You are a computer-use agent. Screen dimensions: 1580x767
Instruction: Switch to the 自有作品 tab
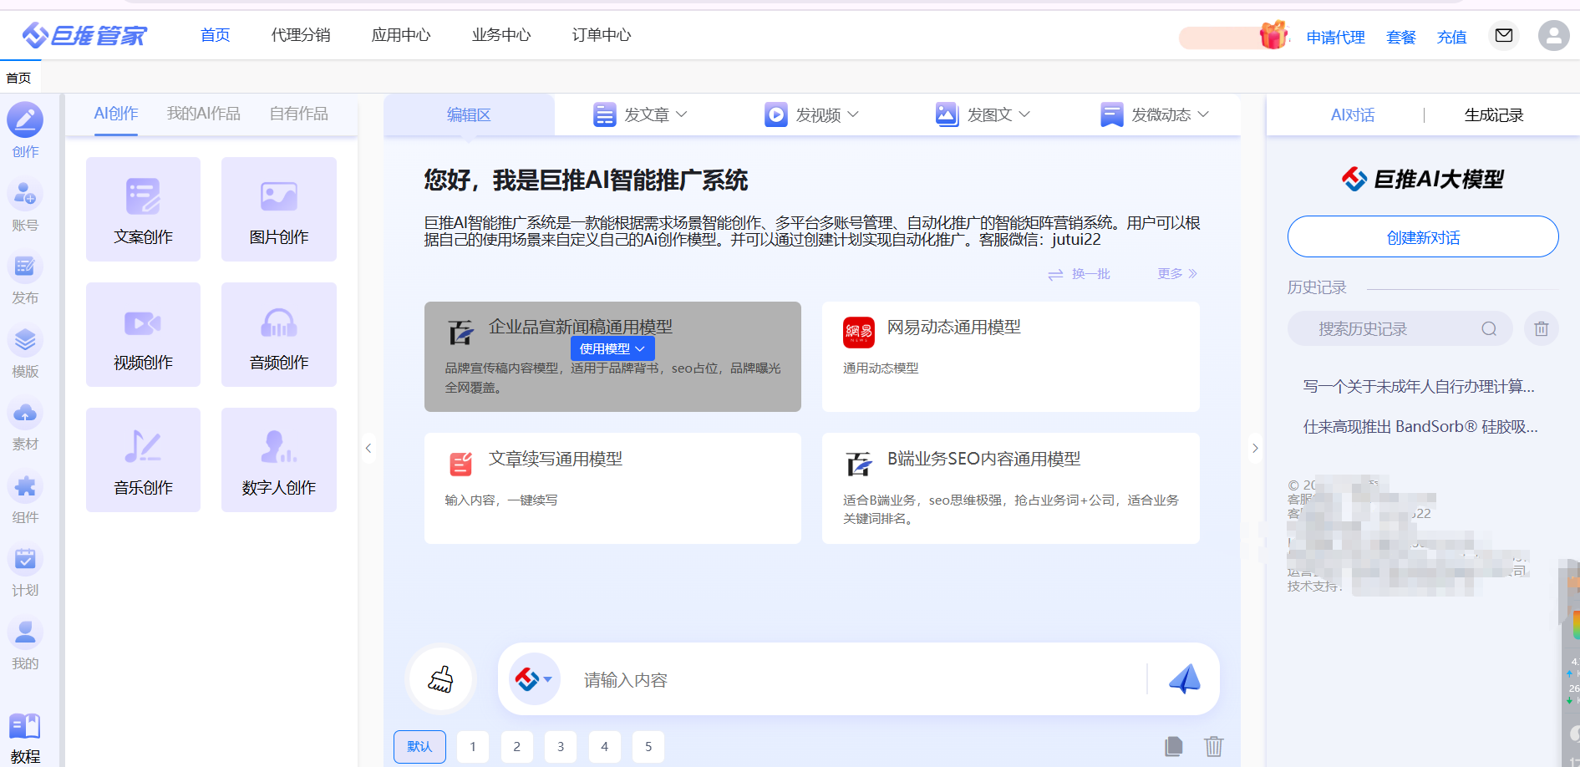[298, 114]
